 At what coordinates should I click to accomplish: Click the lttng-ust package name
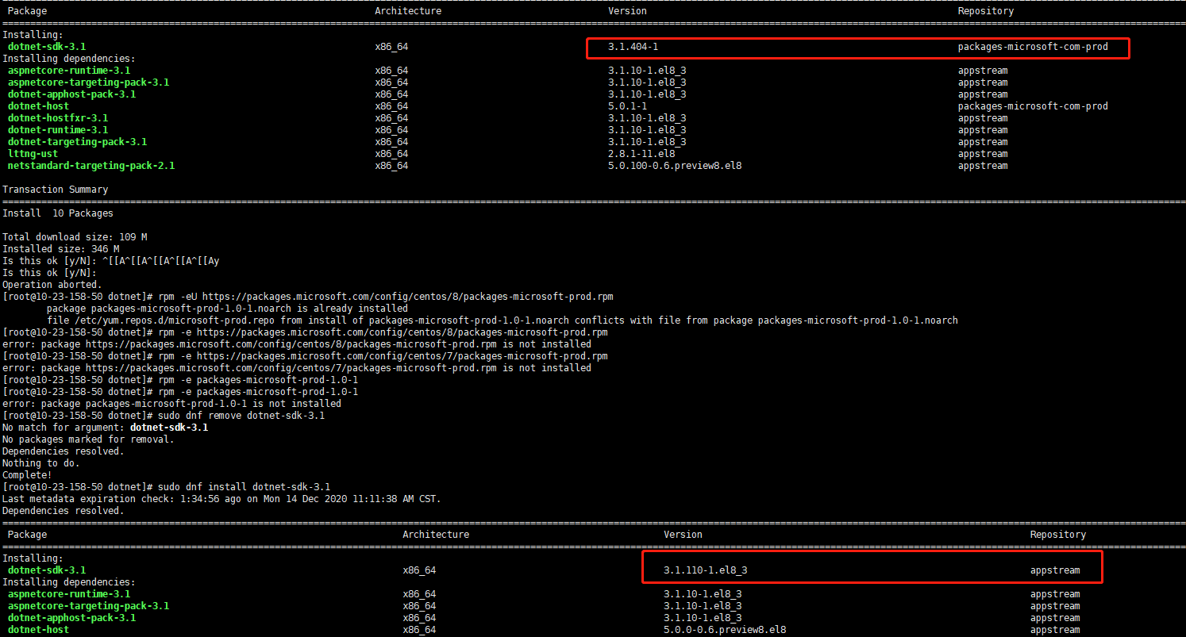pos(33,154)
